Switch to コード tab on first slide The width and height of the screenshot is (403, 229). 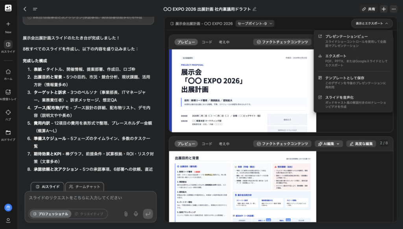pos(207,42)
